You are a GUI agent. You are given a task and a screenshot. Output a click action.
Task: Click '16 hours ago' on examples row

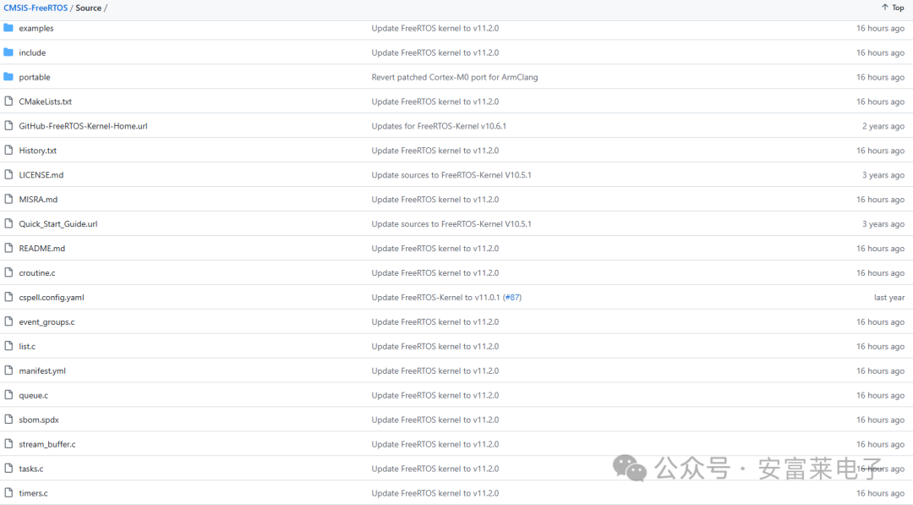880,28
